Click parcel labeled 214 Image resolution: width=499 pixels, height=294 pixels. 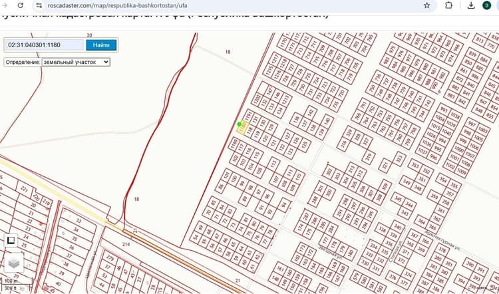(126, 244)
